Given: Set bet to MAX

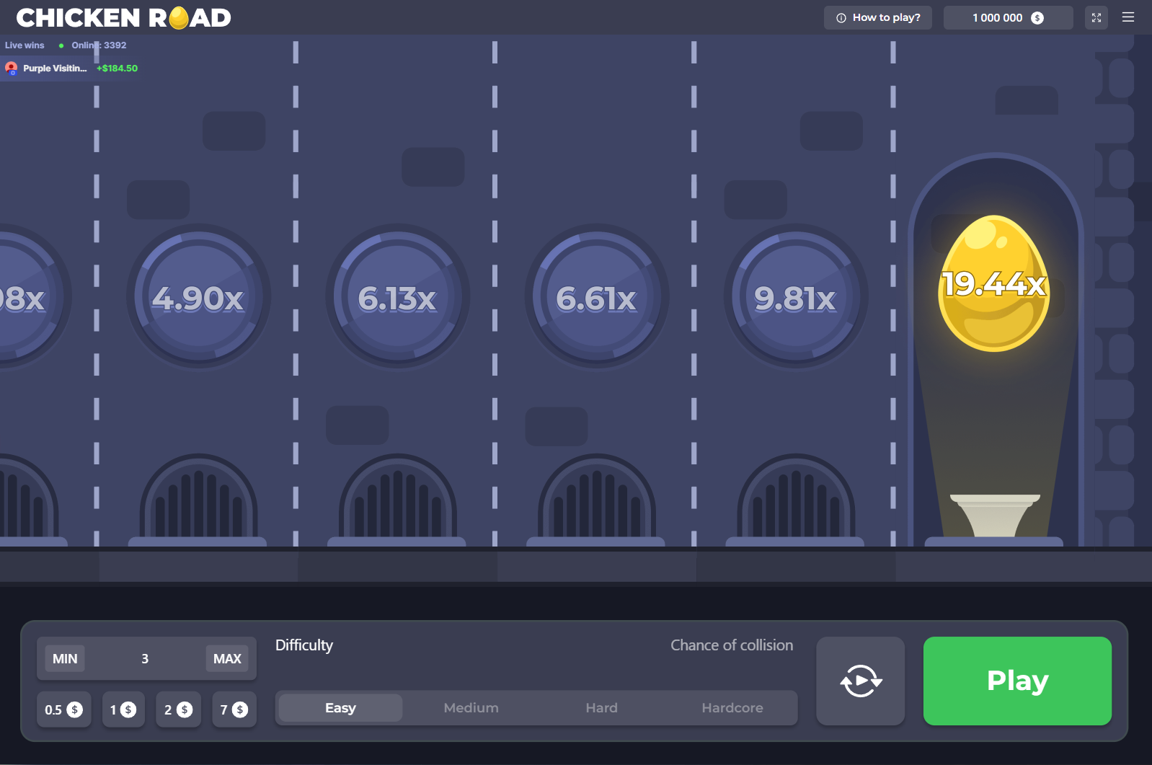Looking at the screenshot, I should tap(227, 658).
